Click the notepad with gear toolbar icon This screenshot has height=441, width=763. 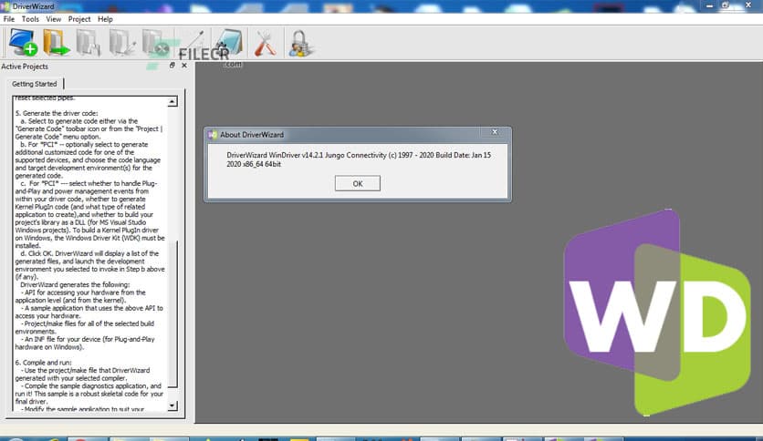click(x=229, y=43)
